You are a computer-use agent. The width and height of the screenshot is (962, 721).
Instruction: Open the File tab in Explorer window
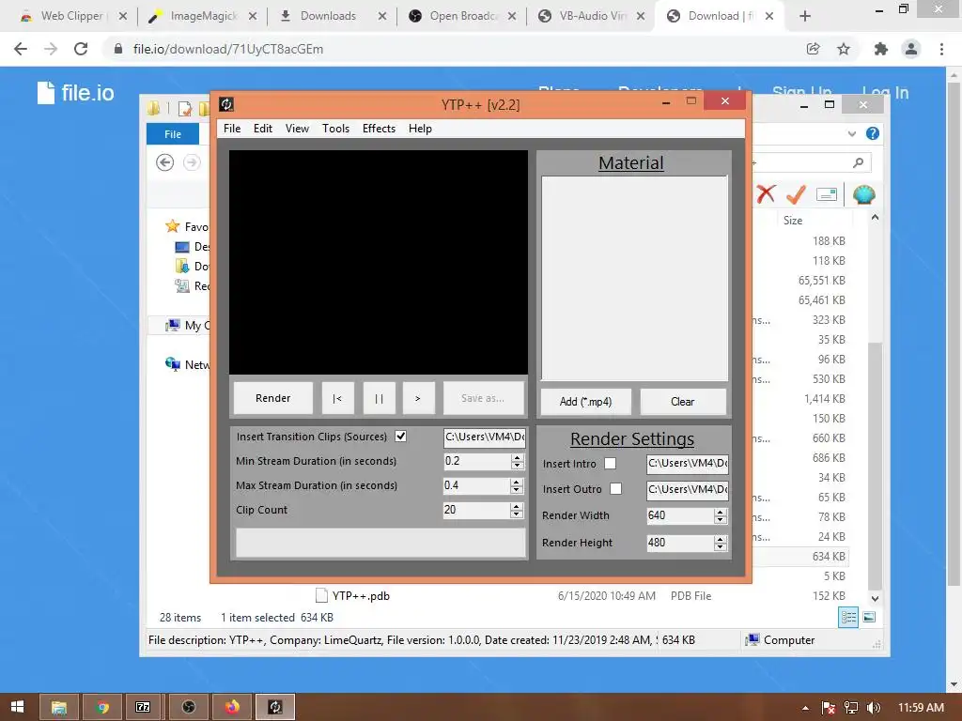(x=173, y=133)
